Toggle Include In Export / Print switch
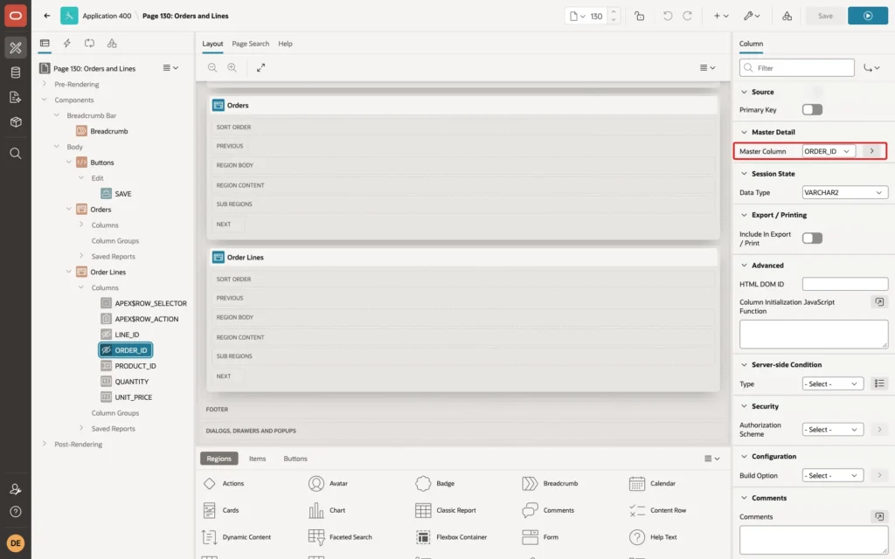Image resolution: width=895 pixels, height=559 pixels. point(812,238)
